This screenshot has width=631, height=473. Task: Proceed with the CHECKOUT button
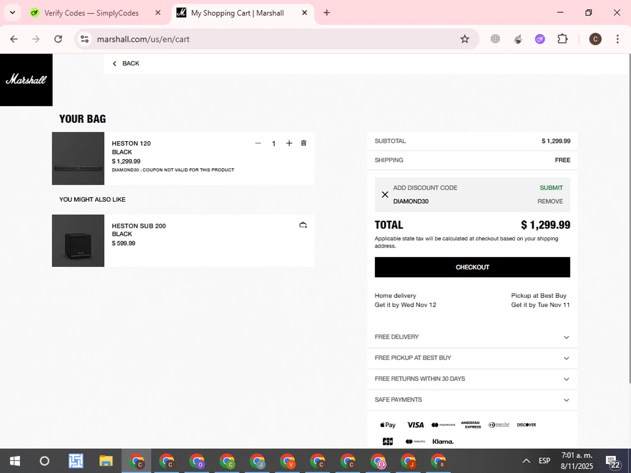(x=472, y=267)
